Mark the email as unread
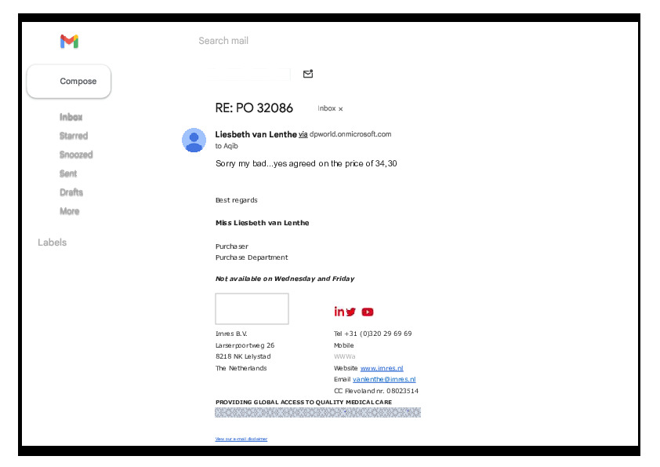This screenshot has width=660, height=467. click(308, 74)
